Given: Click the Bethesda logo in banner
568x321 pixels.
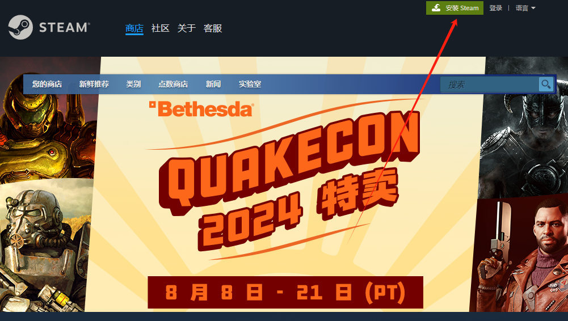Looking at the screenshot, I should [x=201, y=109].
